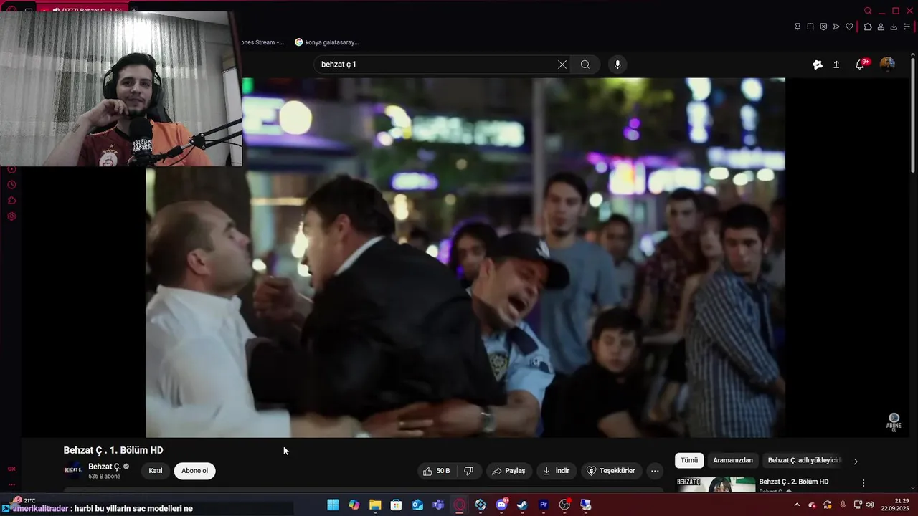The height and width of the screenshot is (516, 918).
Task: Open Microsoft Teams from the taskbar
Action: coord(438,505)
